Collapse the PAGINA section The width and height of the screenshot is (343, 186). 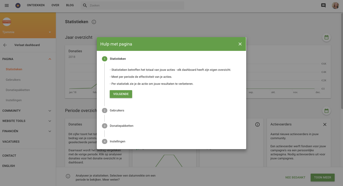coord(50,59)
